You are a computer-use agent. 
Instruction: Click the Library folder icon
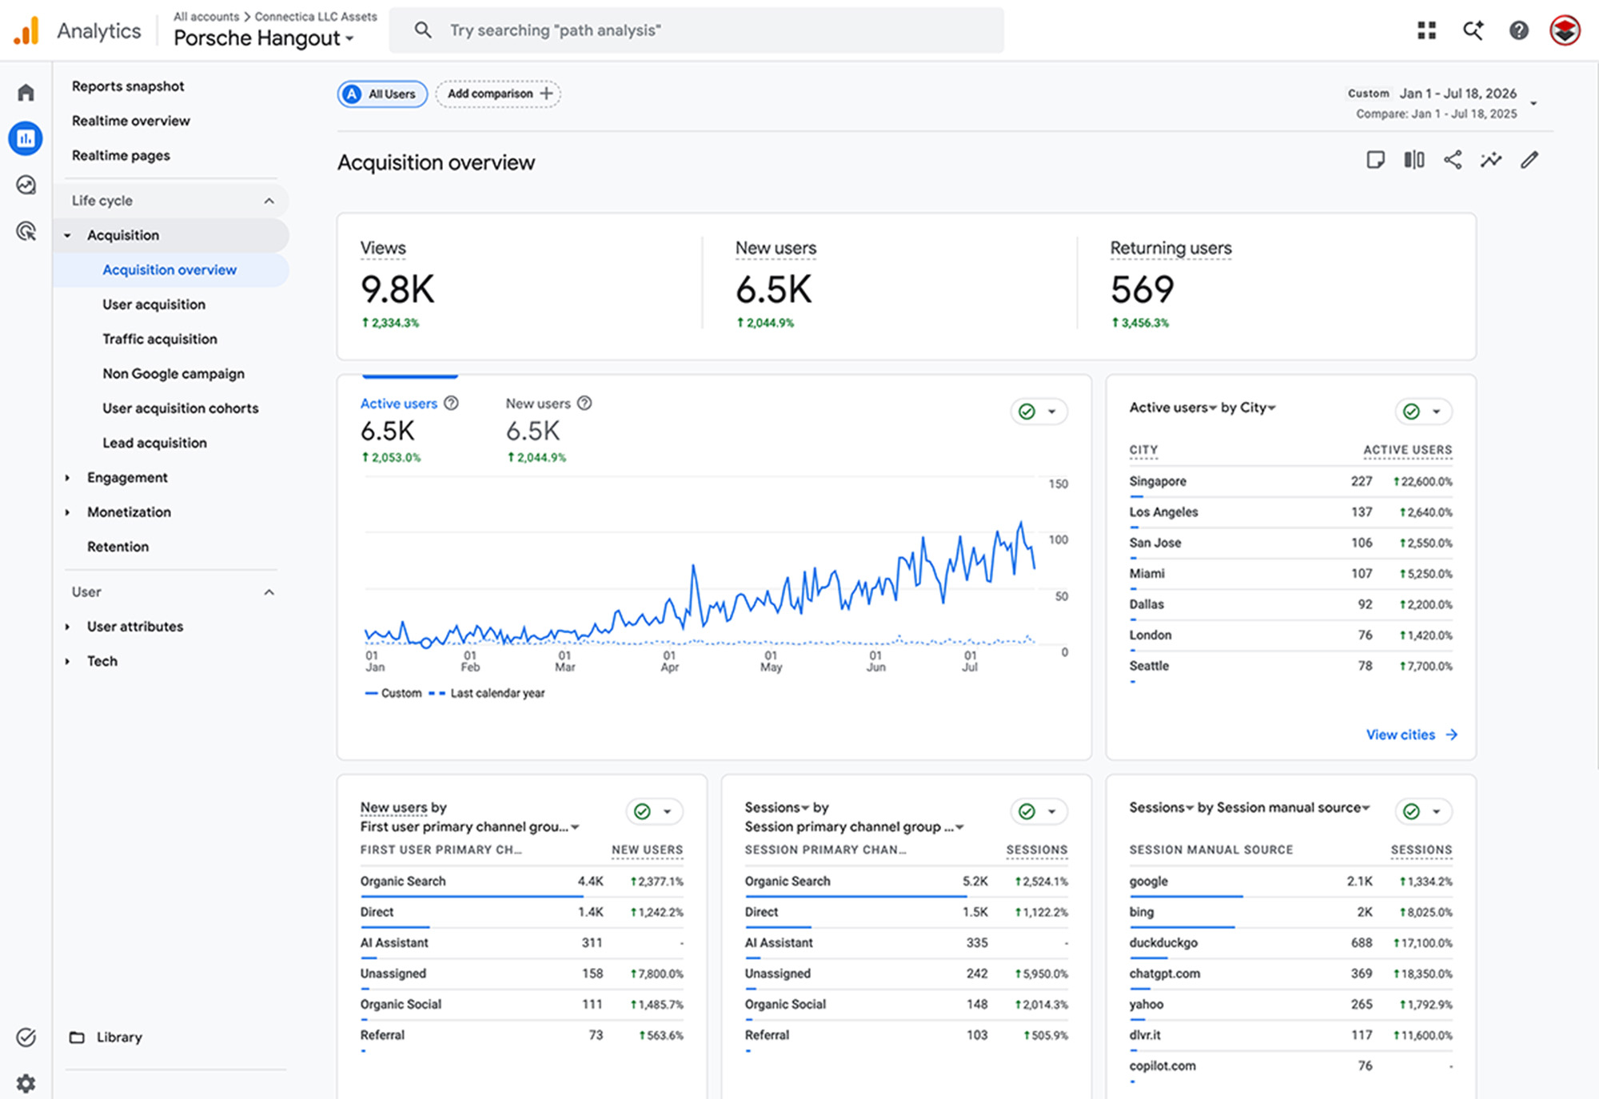(77, 1037)
